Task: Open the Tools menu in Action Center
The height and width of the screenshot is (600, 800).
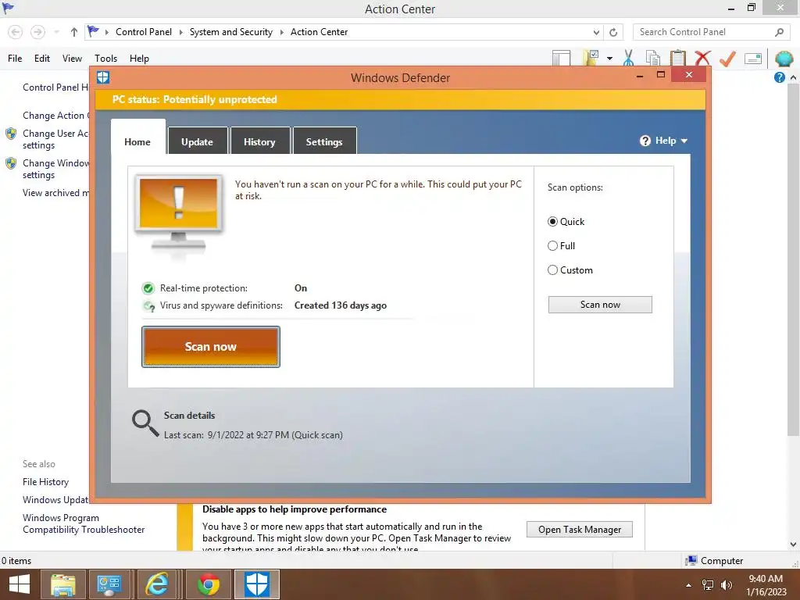Action: coord(105,59)
